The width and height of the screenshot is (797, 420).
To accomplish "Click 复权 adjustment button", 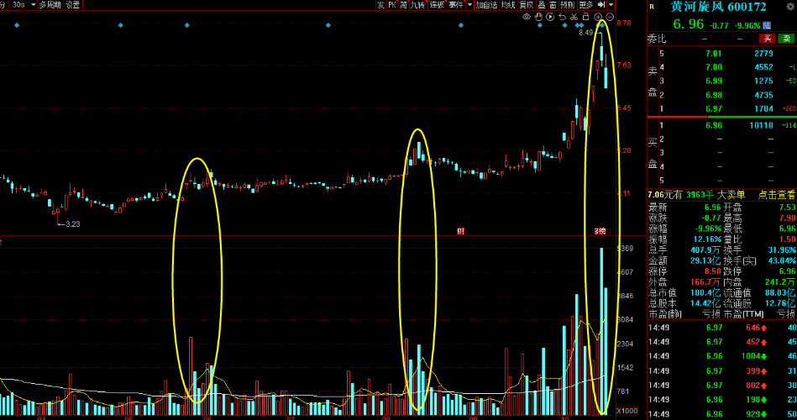I will tap(527, 4).
